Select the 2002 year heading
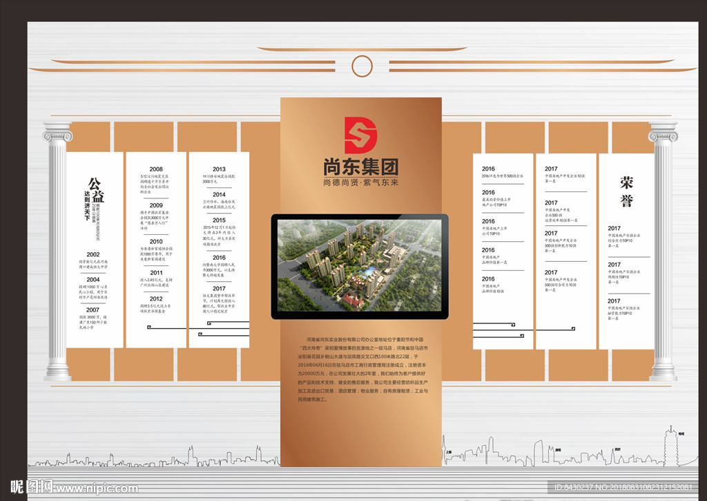Image resolution: width=707 pixels, height=501 pixels. coord(93,254)
